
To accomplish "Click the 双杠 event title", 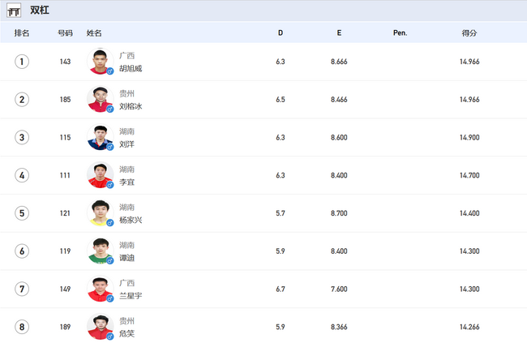I will coord(40,10).
